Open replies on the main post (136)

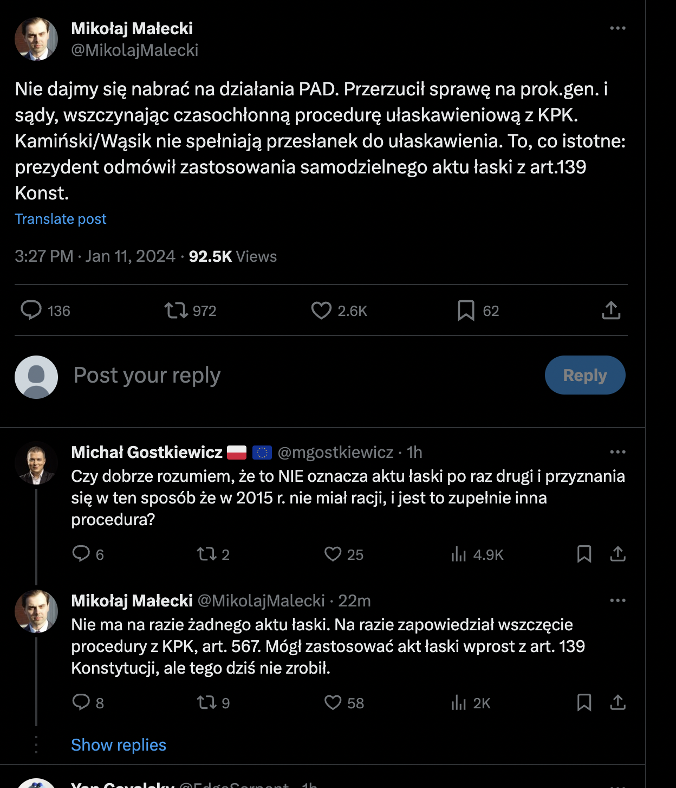point(31,311)
